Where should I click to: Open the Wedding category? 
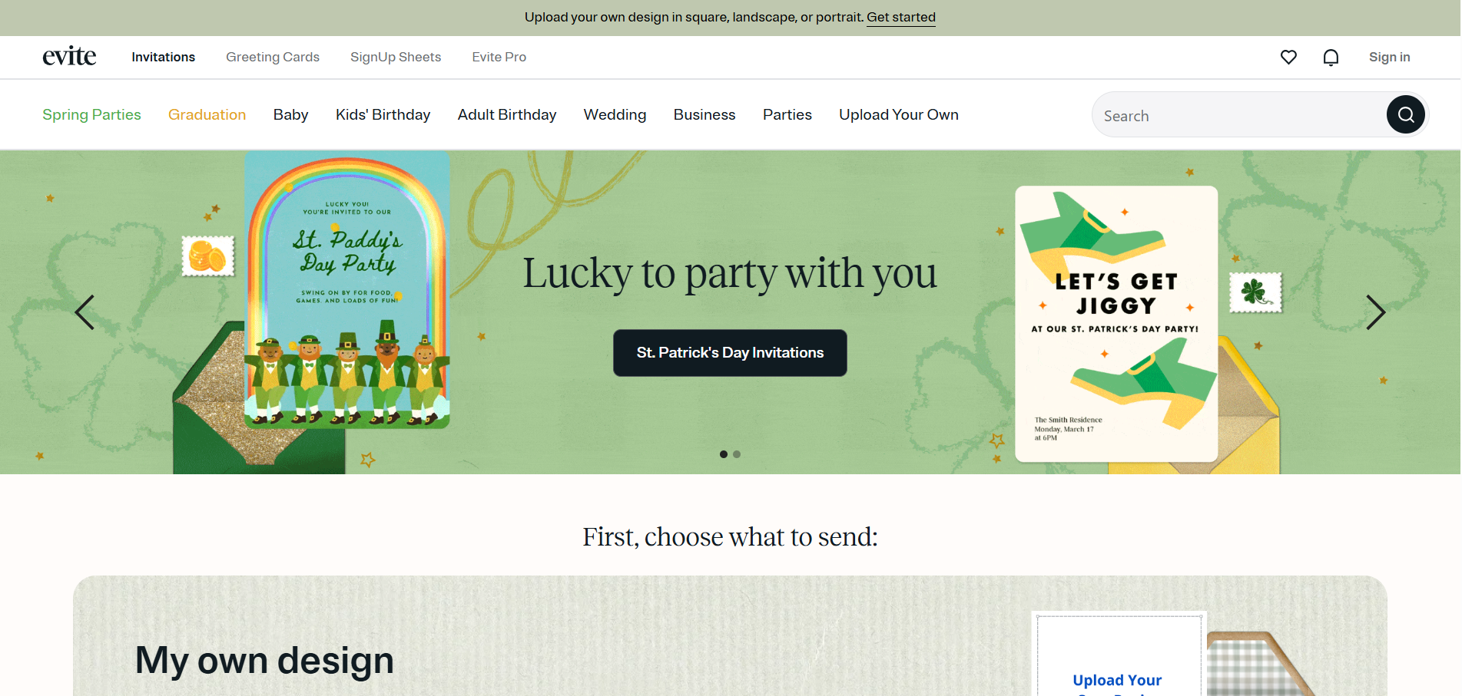coord(615,114)
